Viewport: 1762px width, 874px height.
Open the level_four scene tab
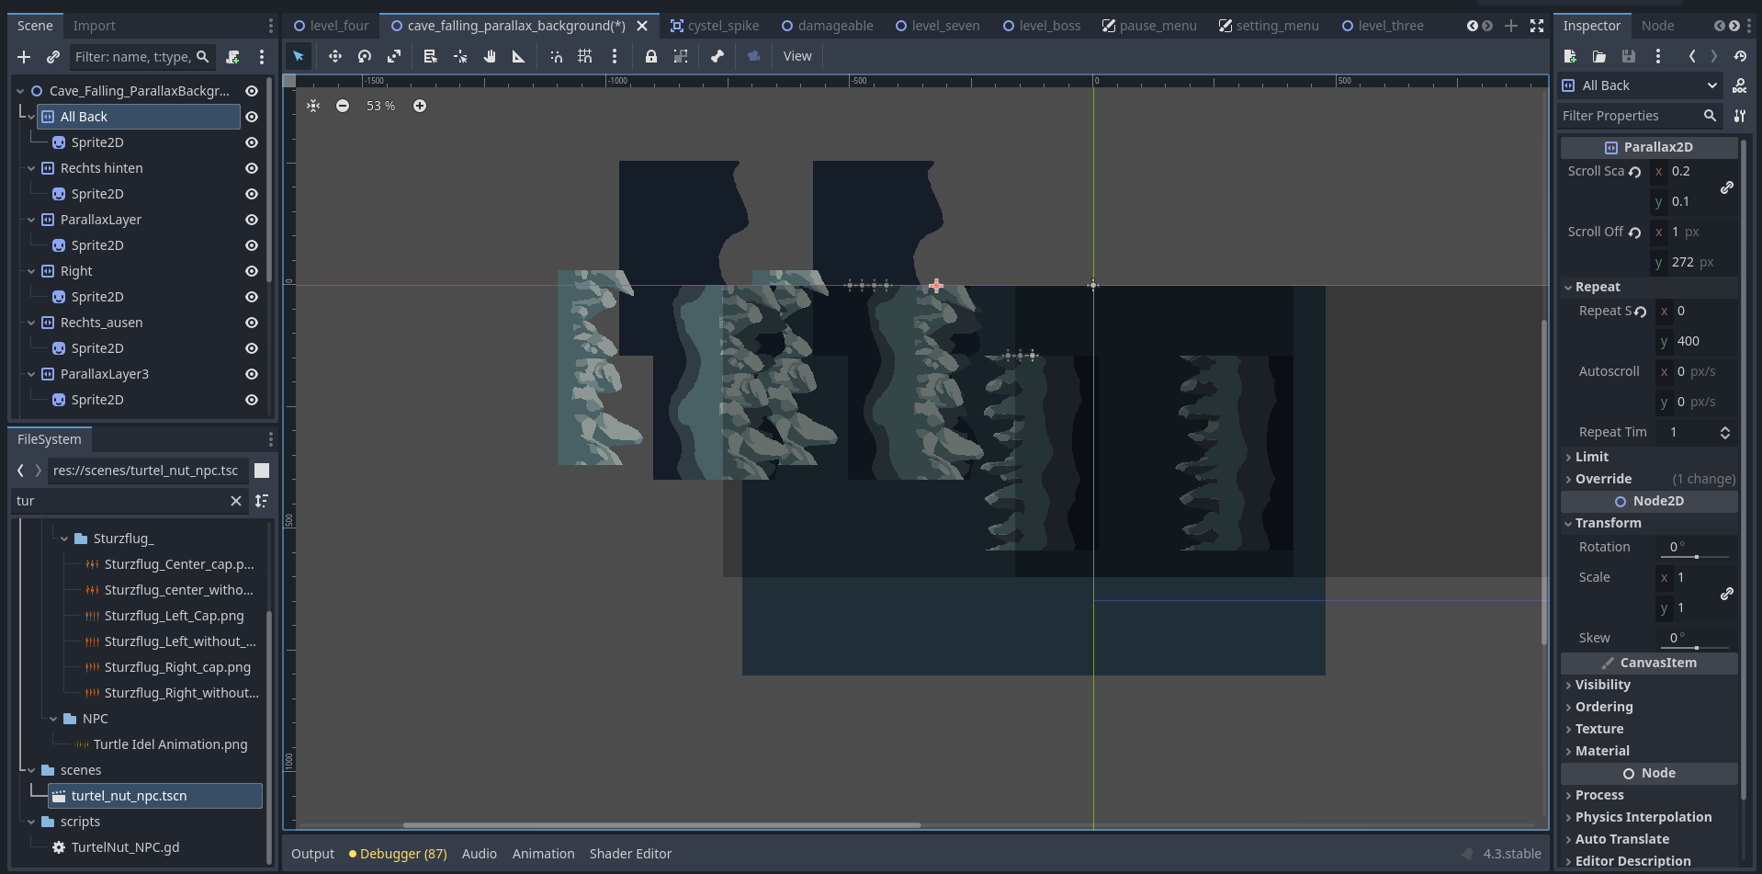click(331, 26)
